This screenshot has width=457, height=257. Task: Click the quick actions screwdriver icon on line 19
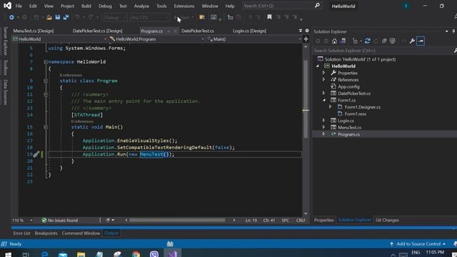pos(36,154)
